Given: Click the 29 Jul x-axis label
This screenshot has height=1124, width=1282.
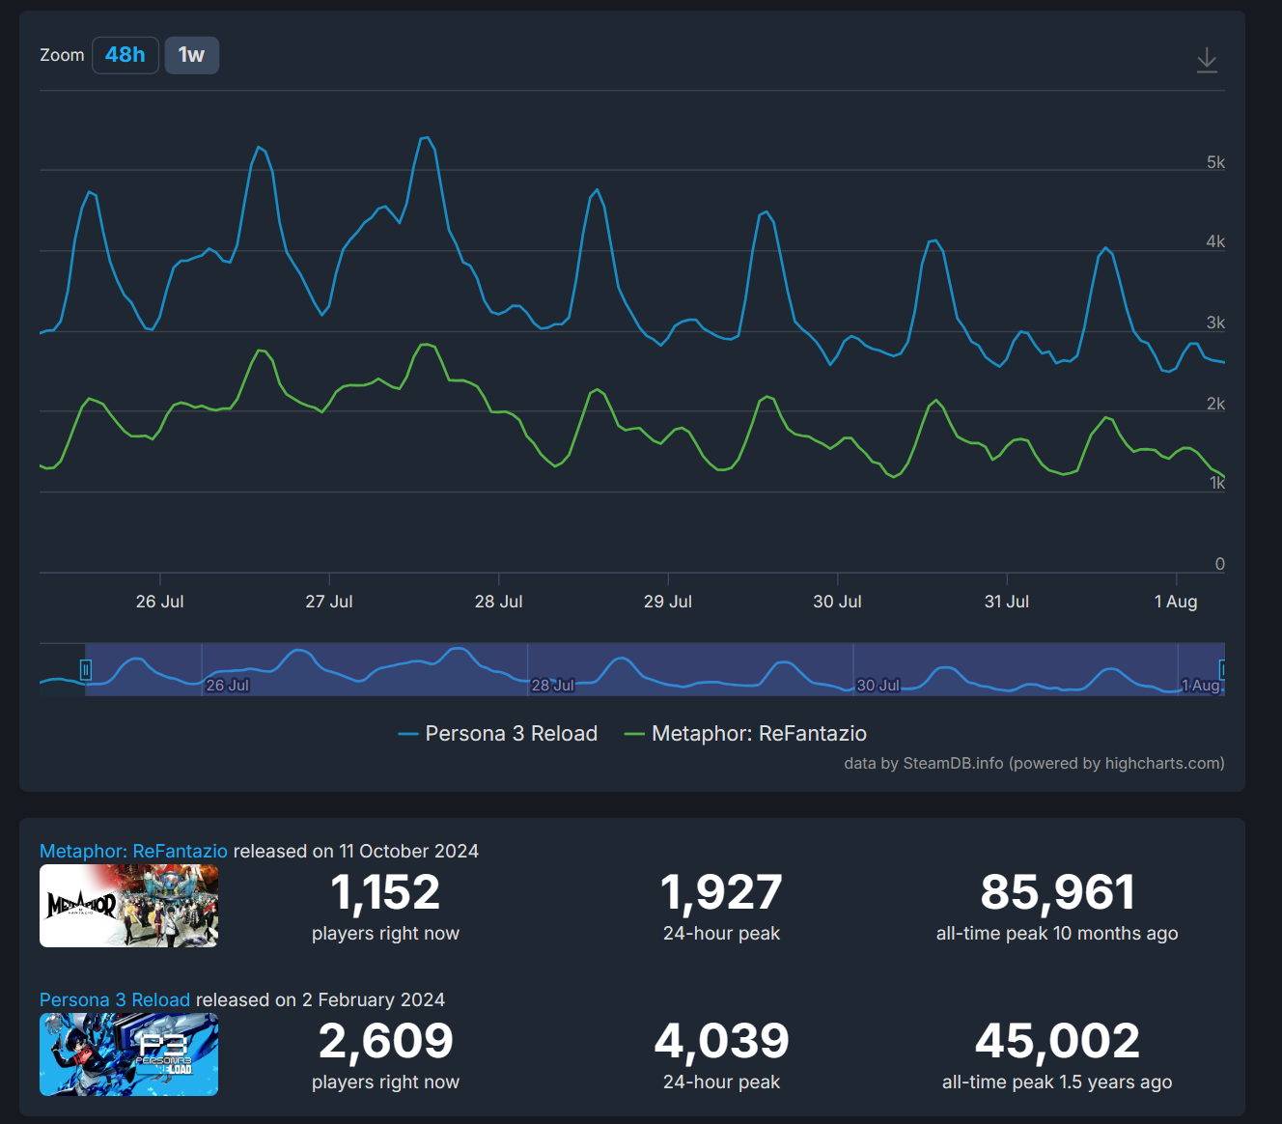Looking at the screenshot, I should tap(668, 602).
